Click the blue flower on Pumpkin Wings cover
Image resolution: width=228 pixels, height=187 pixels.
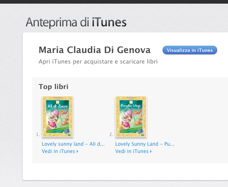coord(140,131)
